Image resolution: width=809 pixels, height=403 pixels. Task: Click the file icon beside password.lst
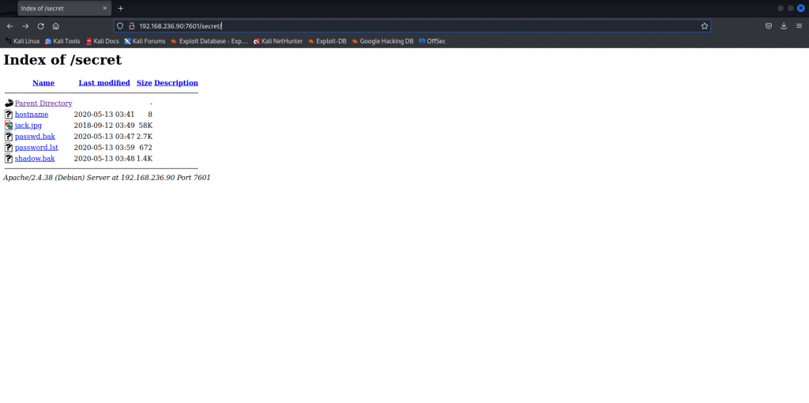tap(9, 148)
